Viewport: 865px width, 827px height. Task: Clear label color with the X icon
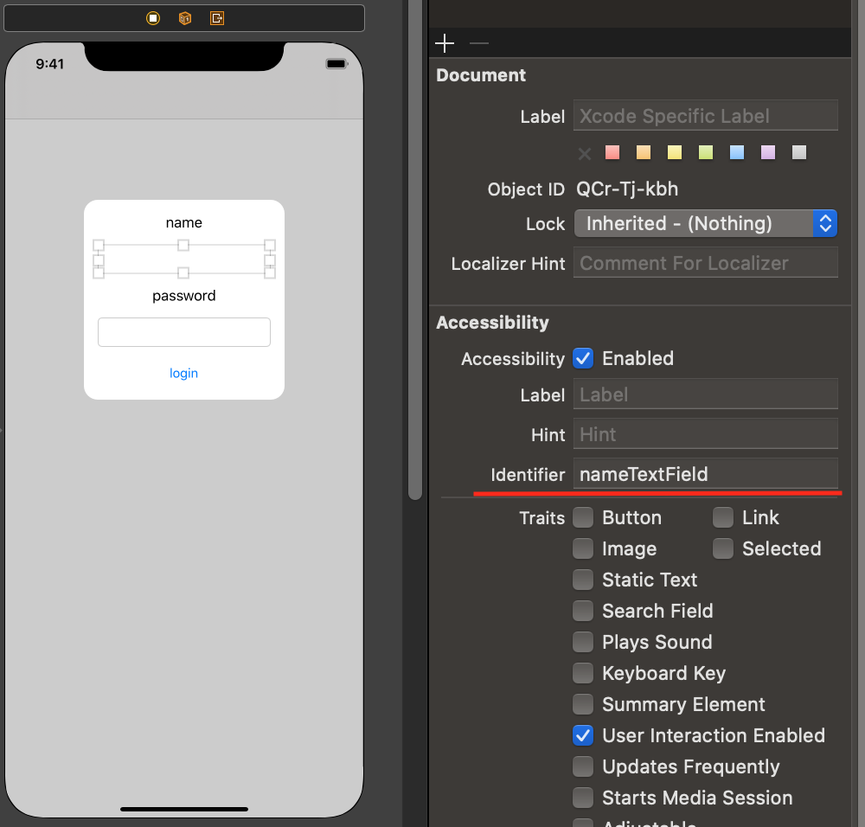click(585, 153)
